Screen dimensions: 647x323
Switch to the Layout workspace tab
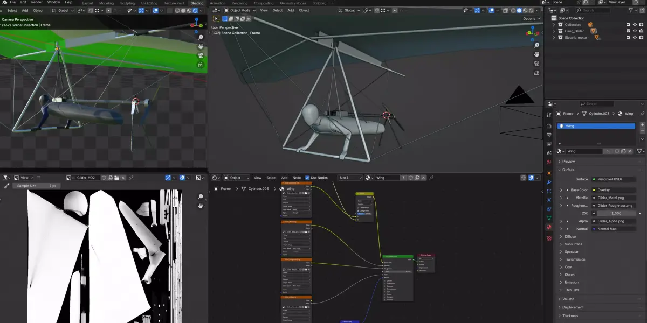click(x=87, y=3)
